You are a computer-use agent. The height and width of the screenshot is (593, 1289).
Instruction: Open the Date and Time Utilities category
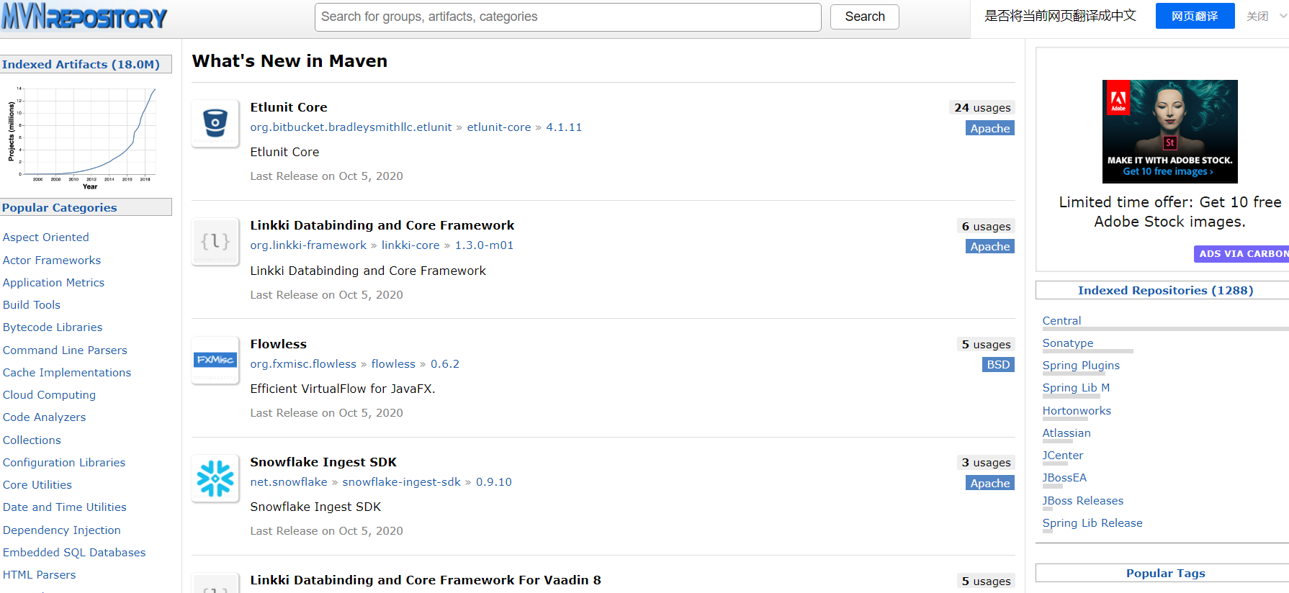click(x=65, y=507)
